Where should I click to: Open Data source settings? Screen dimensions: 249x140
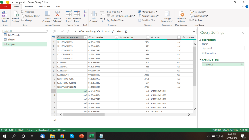(181, 17)
